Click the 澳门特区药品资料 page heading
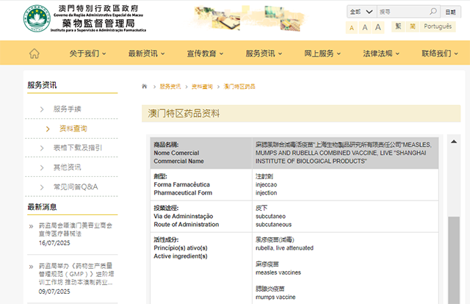This screenshot has width=470, height=304. (184, 113)
